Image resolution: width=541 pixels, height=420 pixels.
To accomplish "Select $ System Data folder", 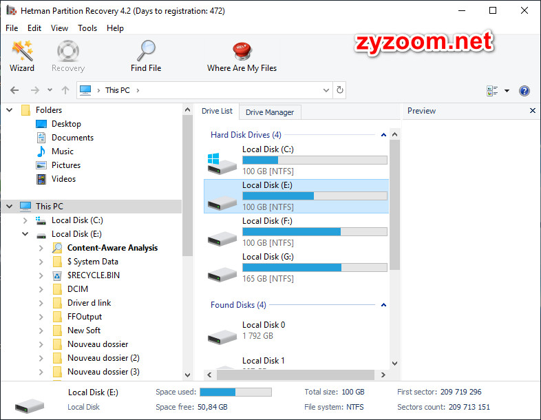I will tap(93, 262).
